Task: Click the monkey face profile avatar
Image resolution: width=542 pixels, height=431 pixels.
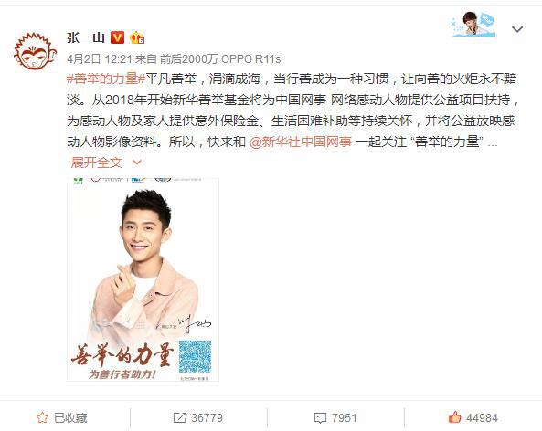Action: tap(35, 51)
